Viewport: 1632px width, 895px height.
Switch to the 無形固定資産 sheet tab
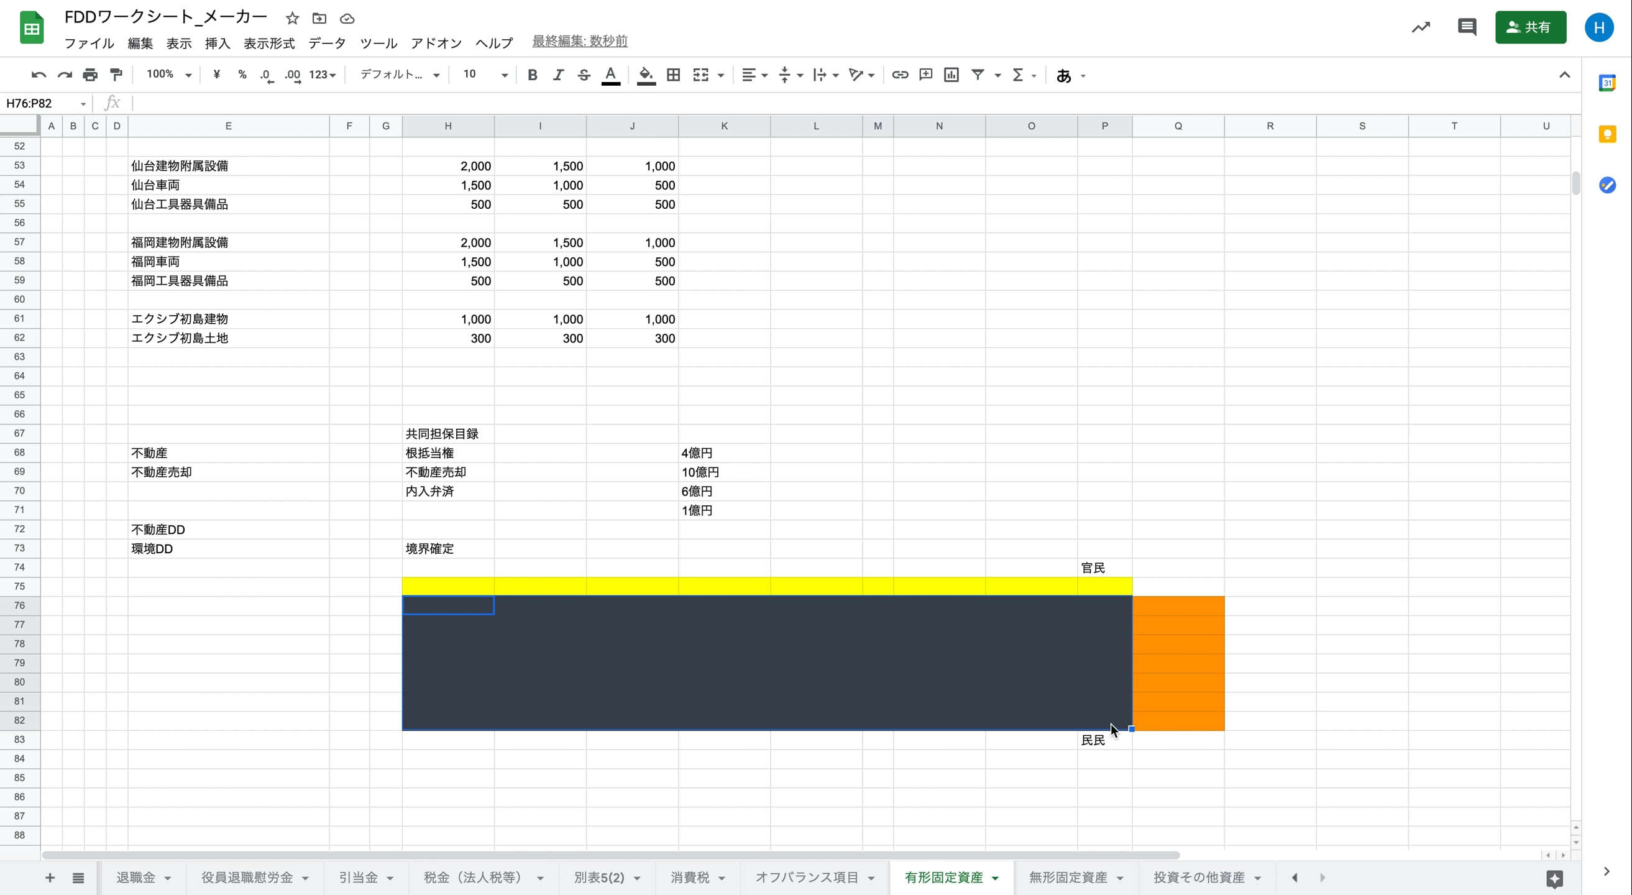click(x=1068, y=877)
